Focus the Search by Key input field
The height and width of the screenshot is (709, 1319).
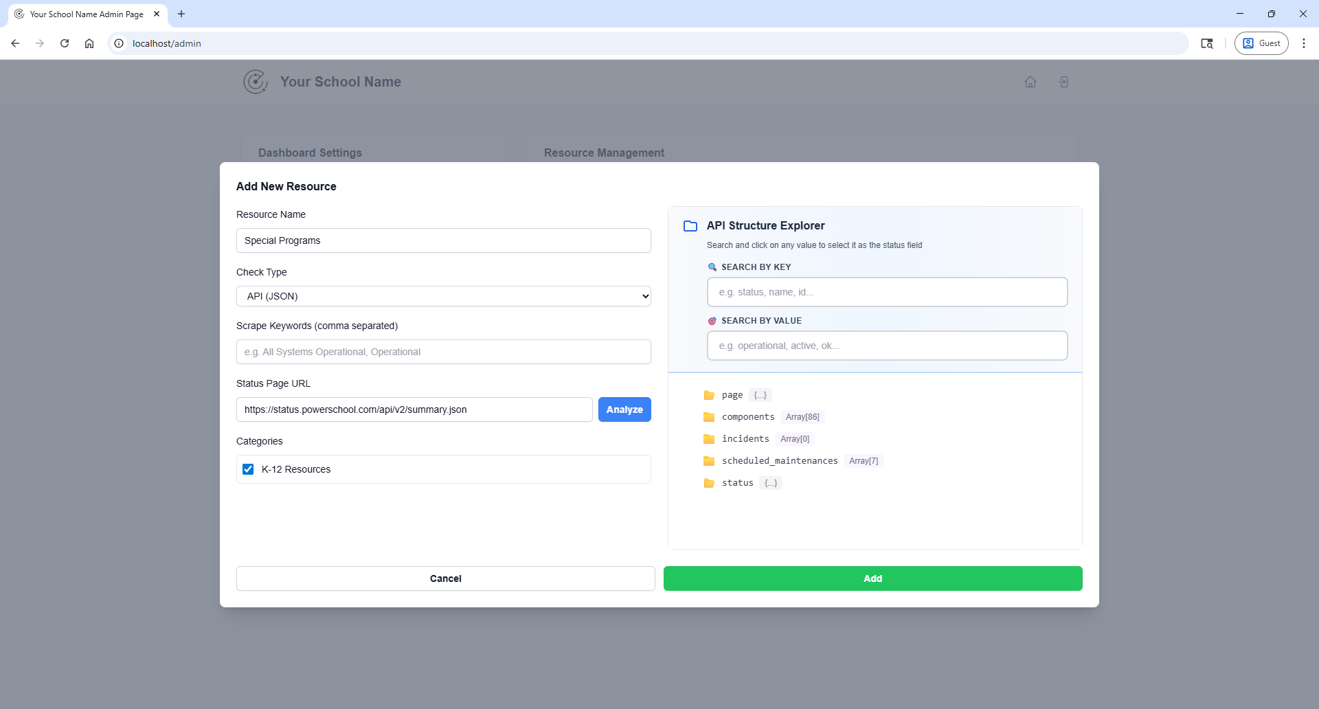coord(887,292)
